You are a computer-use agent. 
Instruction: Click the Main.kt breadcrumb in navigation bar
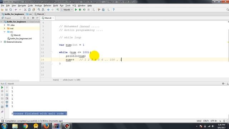[x=39, y=14]
